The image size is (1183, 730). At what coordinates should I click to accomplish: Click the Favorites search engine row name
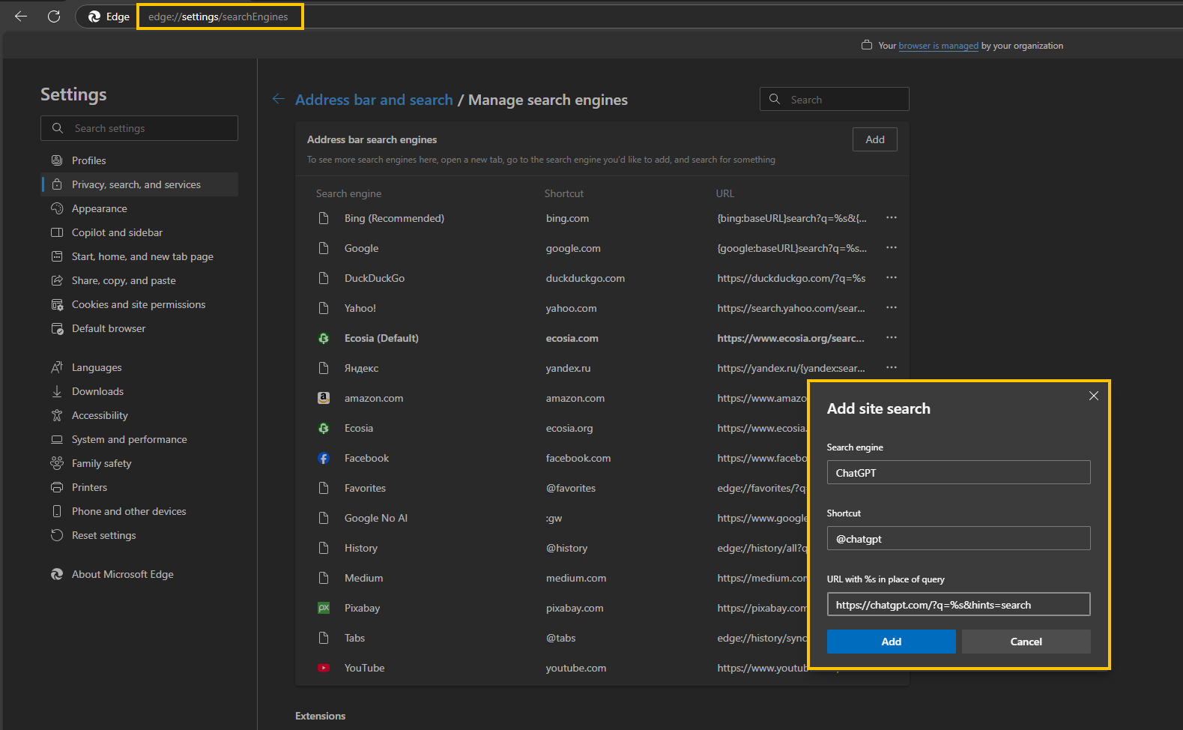coord(366,488)
